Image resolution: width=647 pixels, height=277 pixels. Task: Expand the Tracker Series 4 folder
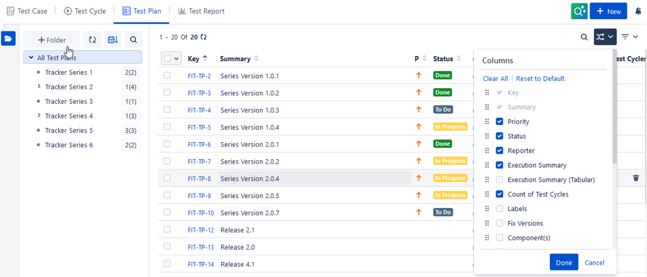point(38,116)
